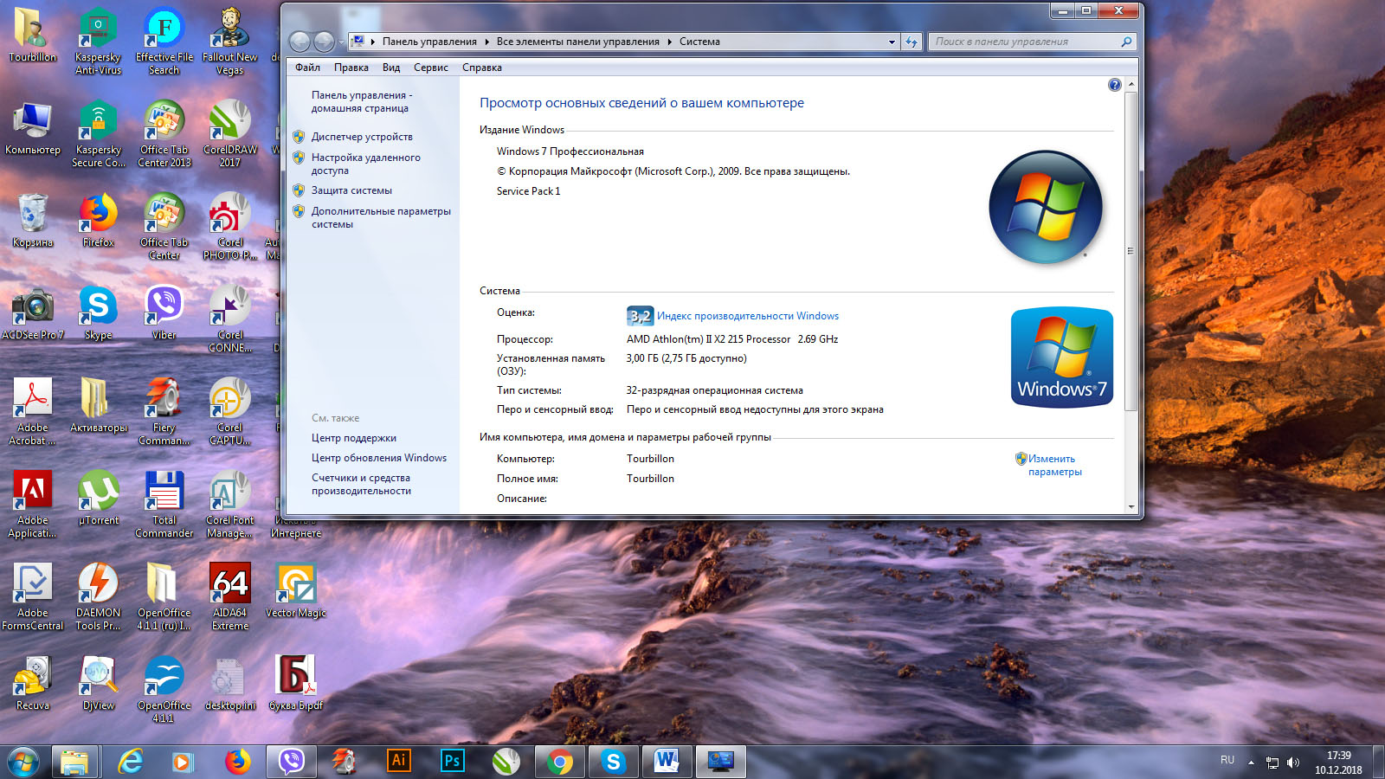Click Индекс производительности Windows link
This screenshot has width=1385, height=779.
click(747, 316)
